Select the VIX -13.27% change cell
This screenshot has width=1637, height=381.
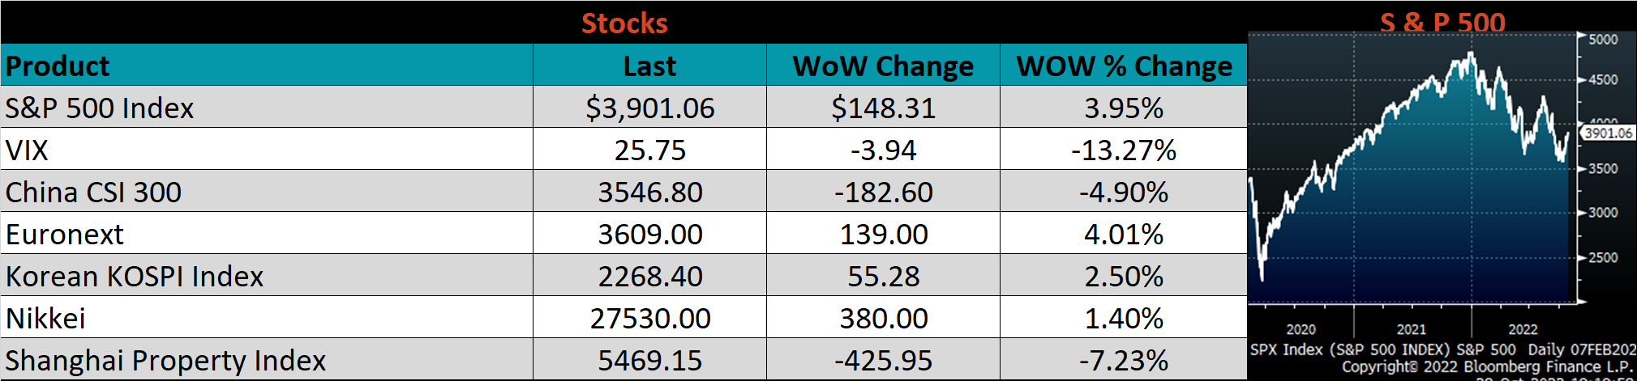(x=1124, y=150)
